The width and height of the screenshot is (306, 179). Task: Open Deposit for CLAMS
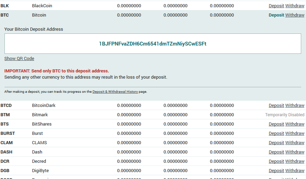pos(276,143)
